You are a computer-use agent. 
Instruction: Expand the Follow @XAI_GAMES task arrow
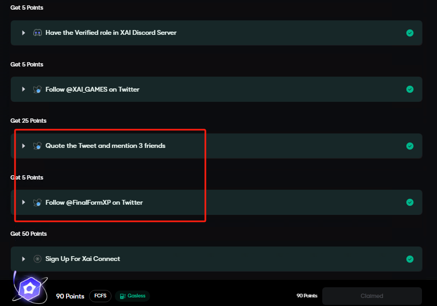click(24, 89)
